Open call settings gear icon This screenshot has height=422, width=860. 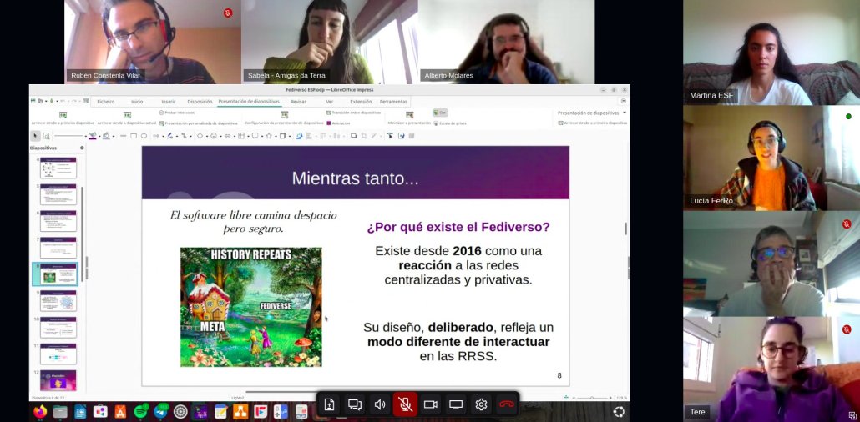click(x=481, y=404)
